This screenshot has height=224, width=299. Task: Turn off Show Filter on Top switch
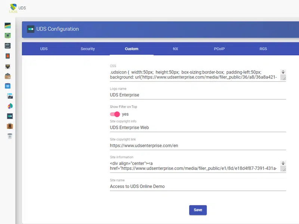tap(115, 114)
